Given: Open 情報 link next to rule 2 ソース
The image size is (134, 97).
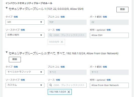Looking at the screenshot, I should (58, 80).
